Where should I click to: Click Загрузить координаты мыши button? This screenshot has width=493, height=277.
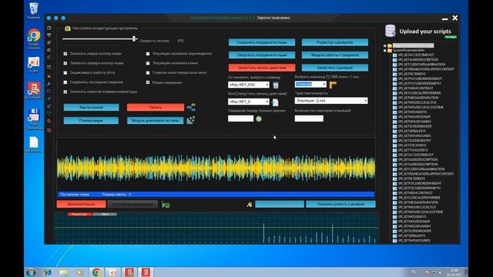click(x=262, y=55)
